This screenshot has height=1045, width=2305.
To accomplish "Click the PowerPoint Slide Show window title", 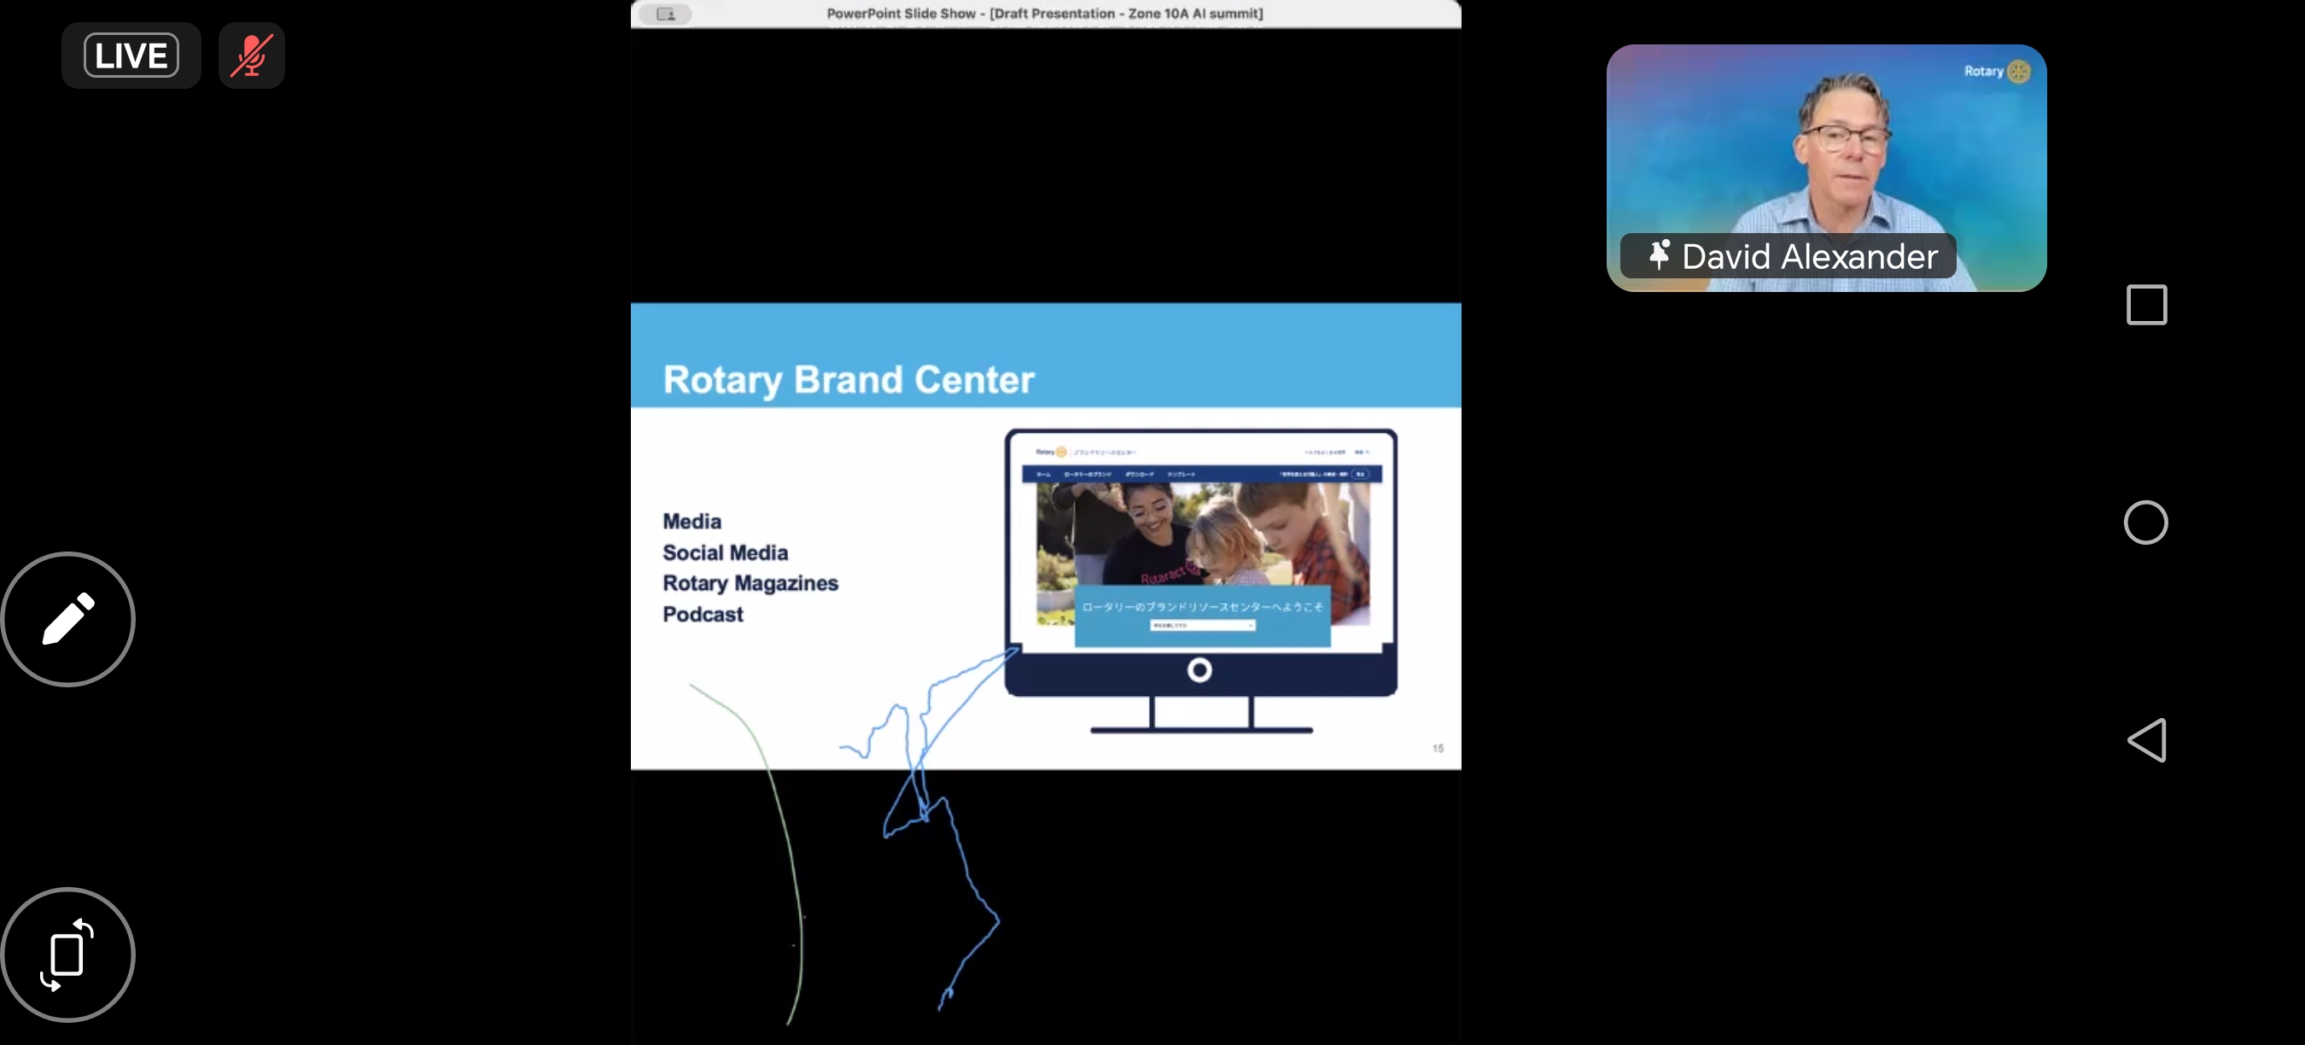I will click(1044, 14).
